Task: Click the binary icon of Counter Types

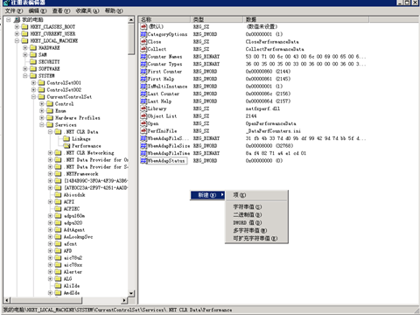Action: coord(143,64)
